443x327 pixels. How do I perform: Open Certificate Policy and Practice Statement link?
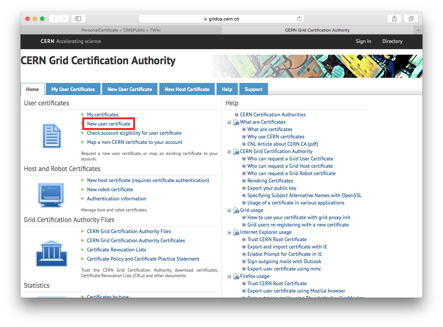click(x=143, y=259)
